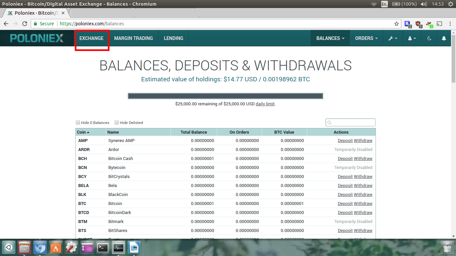Expand the BALANCES dropdown menu
456x256 pixels.
point(330,38)
